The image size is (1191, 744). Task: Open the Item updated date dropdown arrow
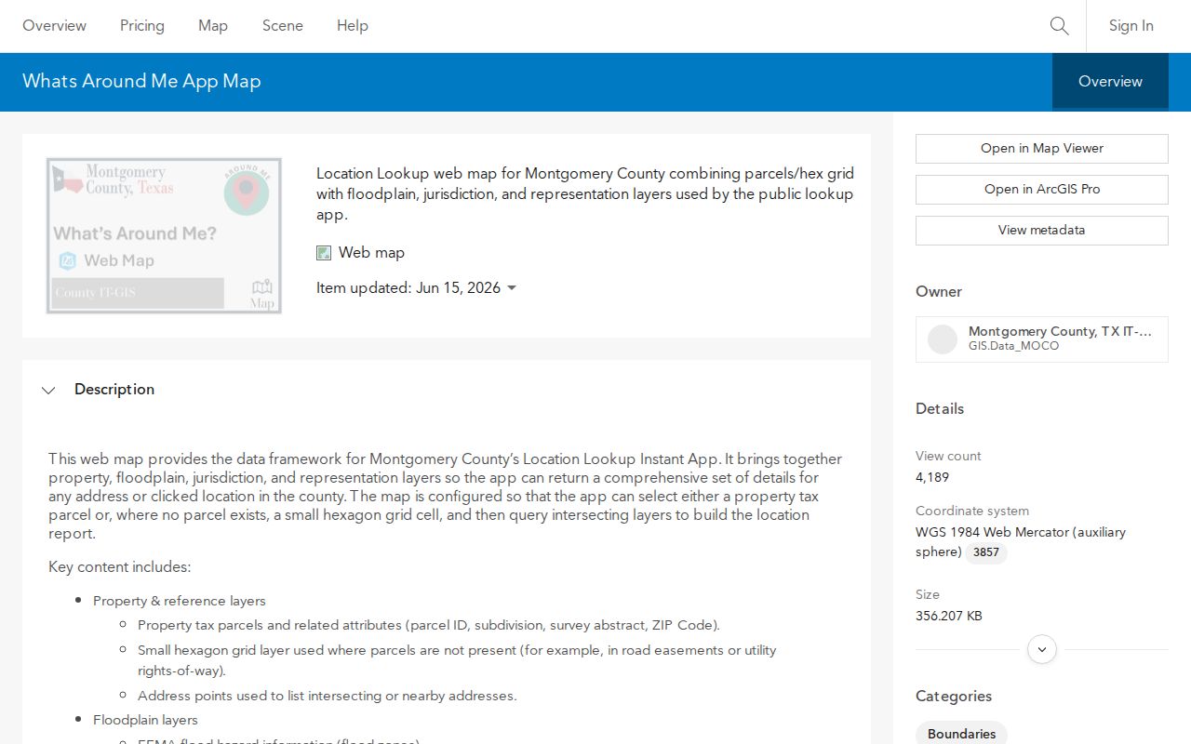(x=511, y=288)
